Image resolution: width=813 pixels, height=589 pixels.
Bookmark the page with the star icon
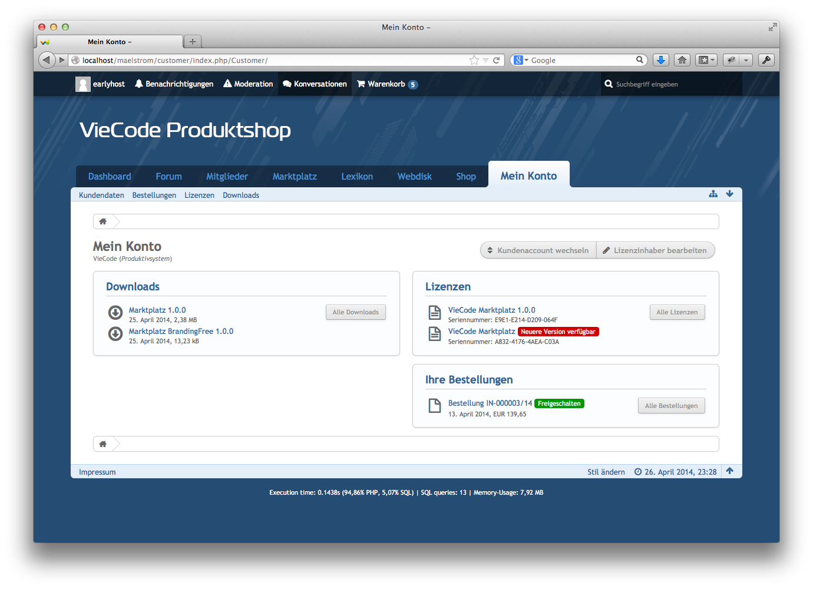(x=474, y=60)
